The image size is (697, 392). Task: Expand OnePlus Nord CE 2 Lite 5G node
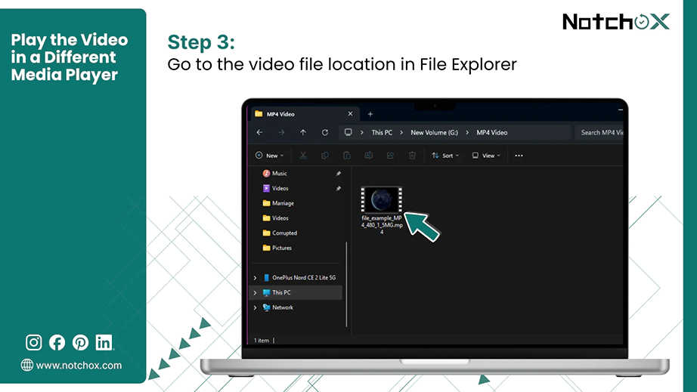pos(256,278)
